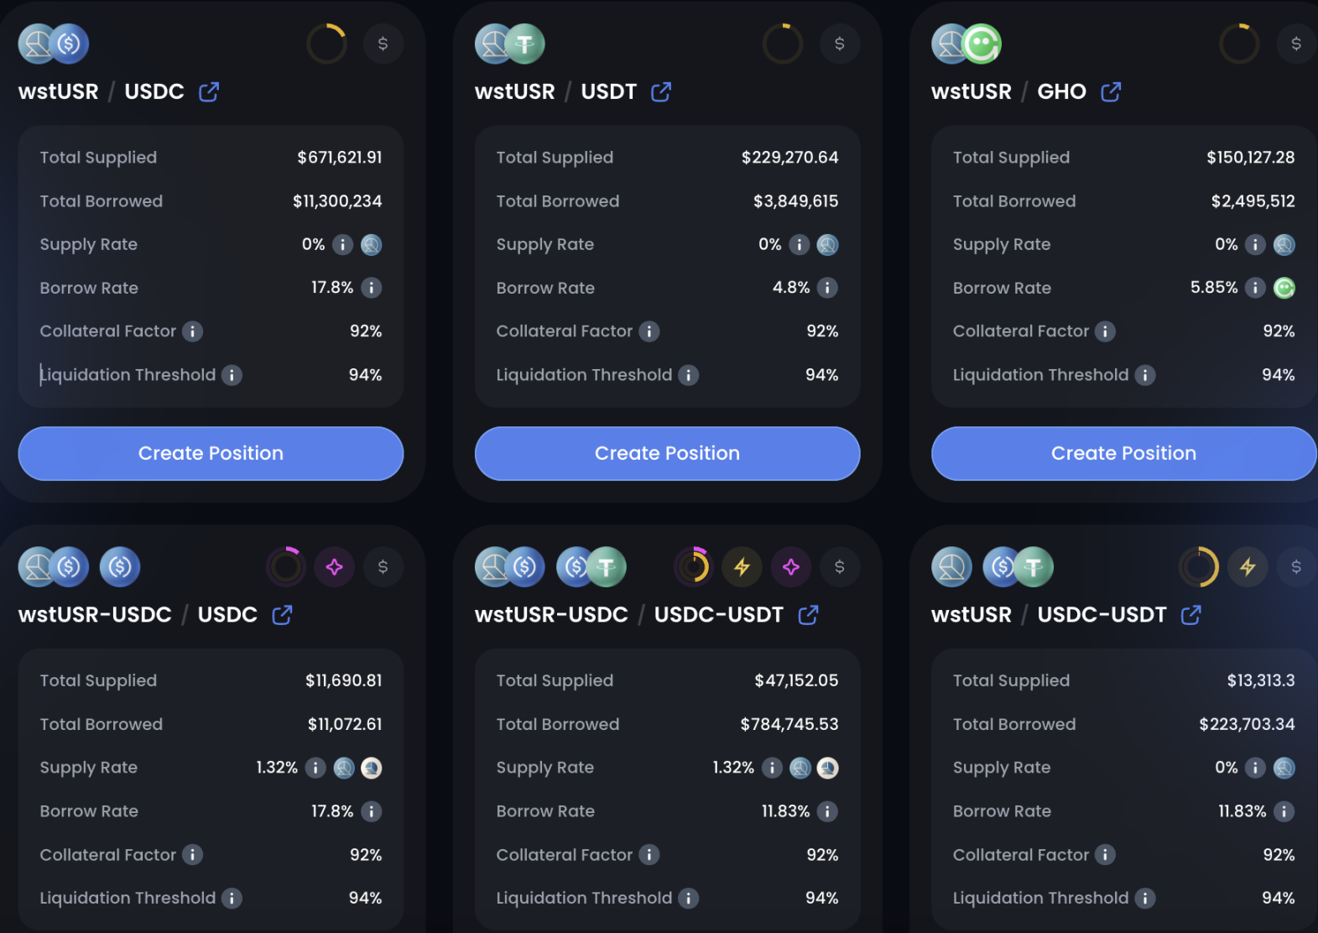1318x933 pixels.
Task: Open wstUSR / GHO vault external link
Action: (x=1111, y=91)
